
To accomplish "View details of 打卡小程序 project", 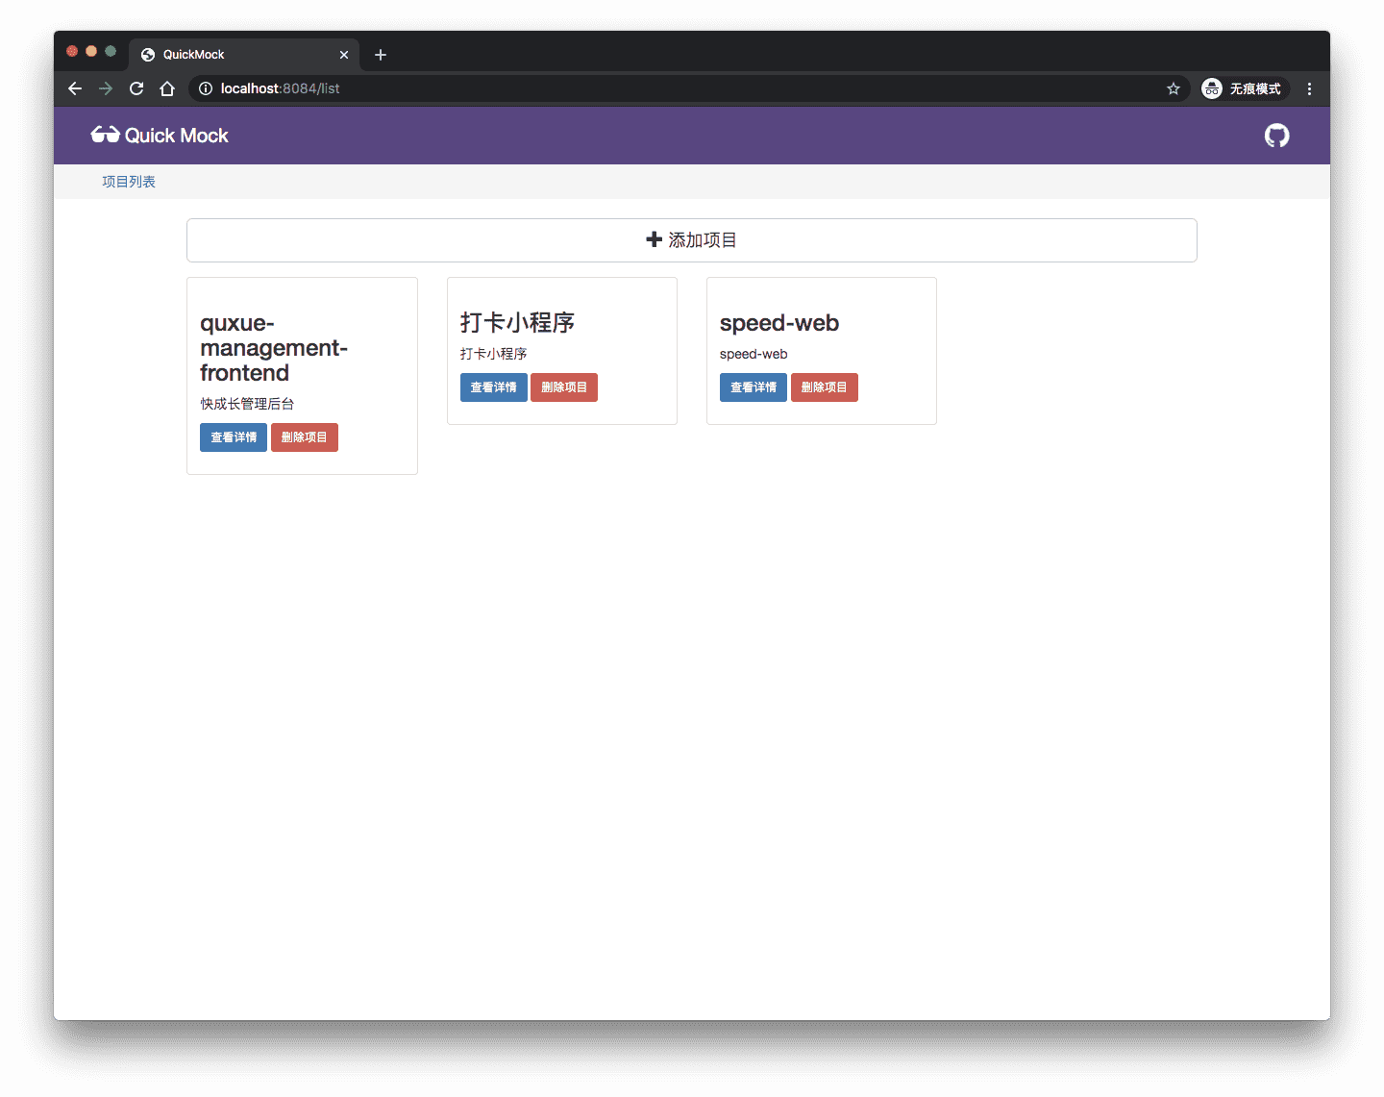I will click(x=494, y=387).
